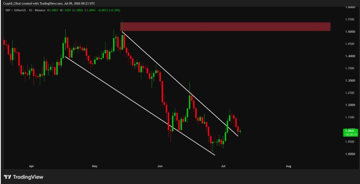Click the 1D interval label in the header
The width and height of the screenshot is (360, 184).
click(30, 10)
